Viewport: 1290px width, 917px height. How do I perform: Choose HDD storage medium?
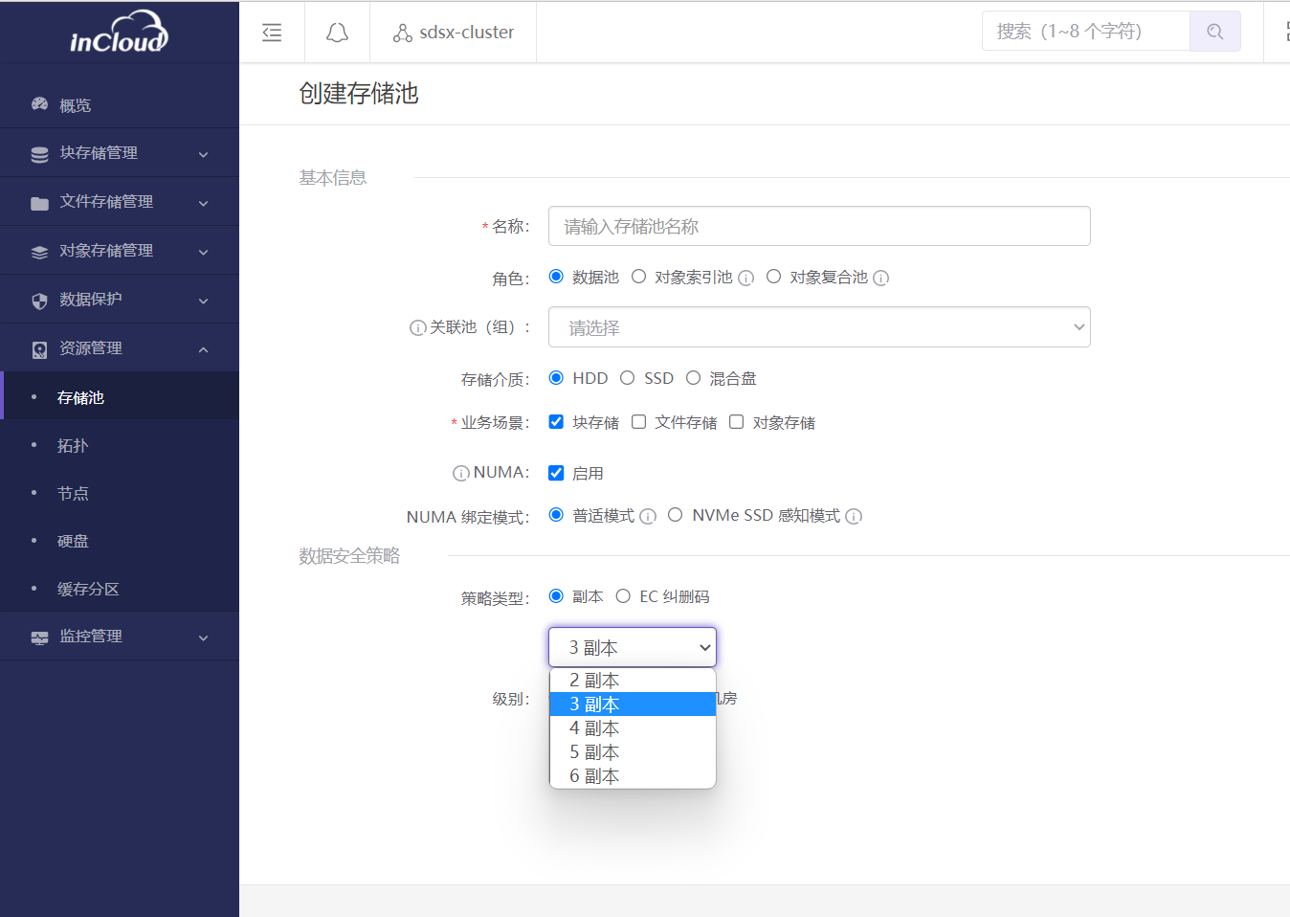coord(556,378)
